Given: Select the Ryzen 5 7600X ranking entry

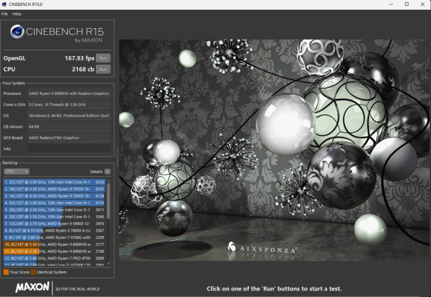Looking at the screenshot, I should click(x=54, y=230).
